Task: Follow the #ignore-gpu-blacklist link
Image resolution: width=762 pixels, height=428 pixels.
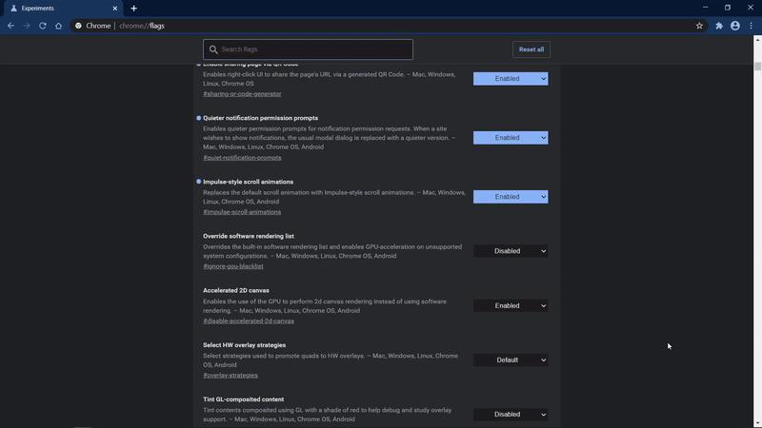Action: pos(232,266)
